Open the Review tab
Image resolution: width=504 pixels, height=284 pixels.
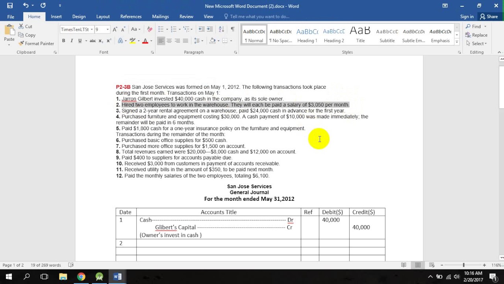pos(186,17)
